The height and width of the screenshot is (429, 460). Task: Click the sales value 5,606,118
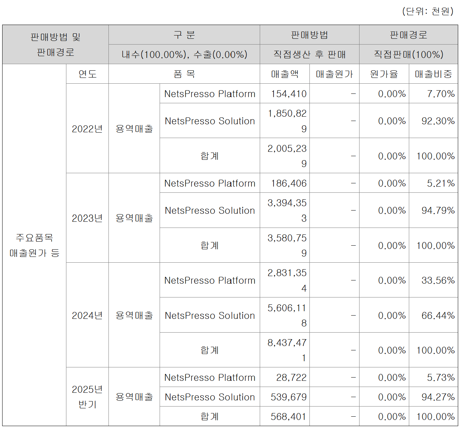click(285, 315)
